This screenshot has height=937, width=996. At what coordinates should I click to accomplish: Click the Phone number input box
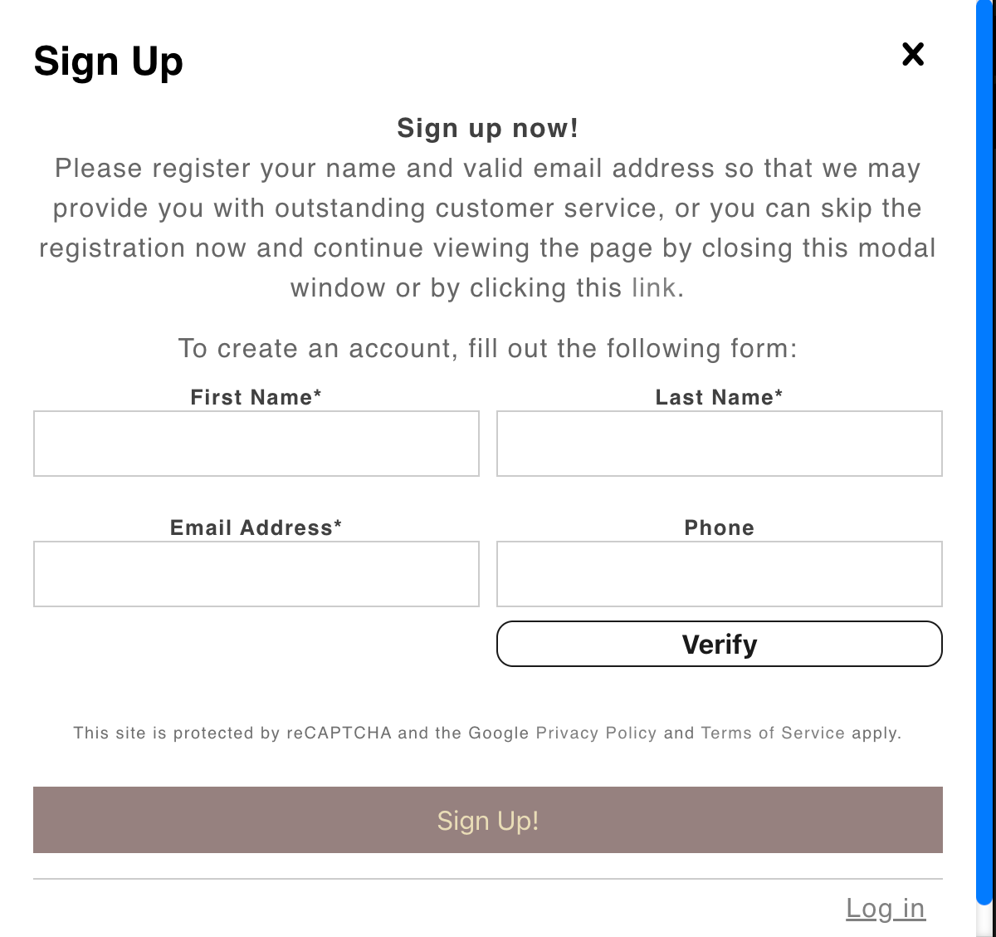(719, 574)
